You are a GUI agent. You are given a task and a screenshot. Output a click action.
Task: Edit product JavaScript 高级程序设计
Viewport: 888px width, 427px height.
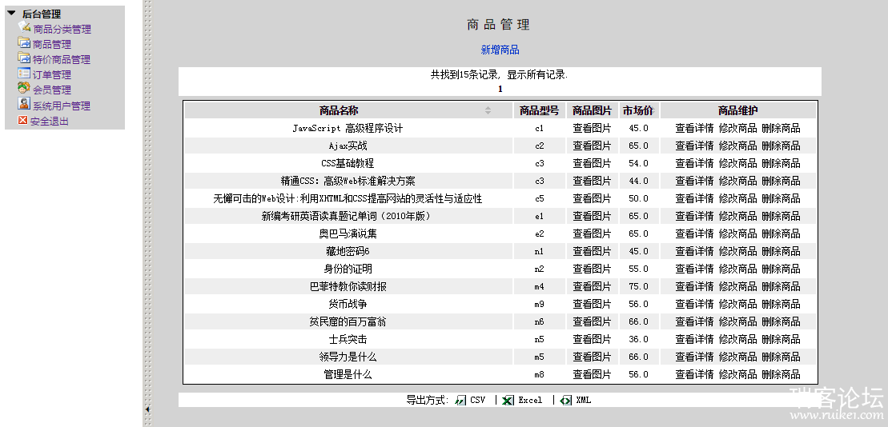738,129
